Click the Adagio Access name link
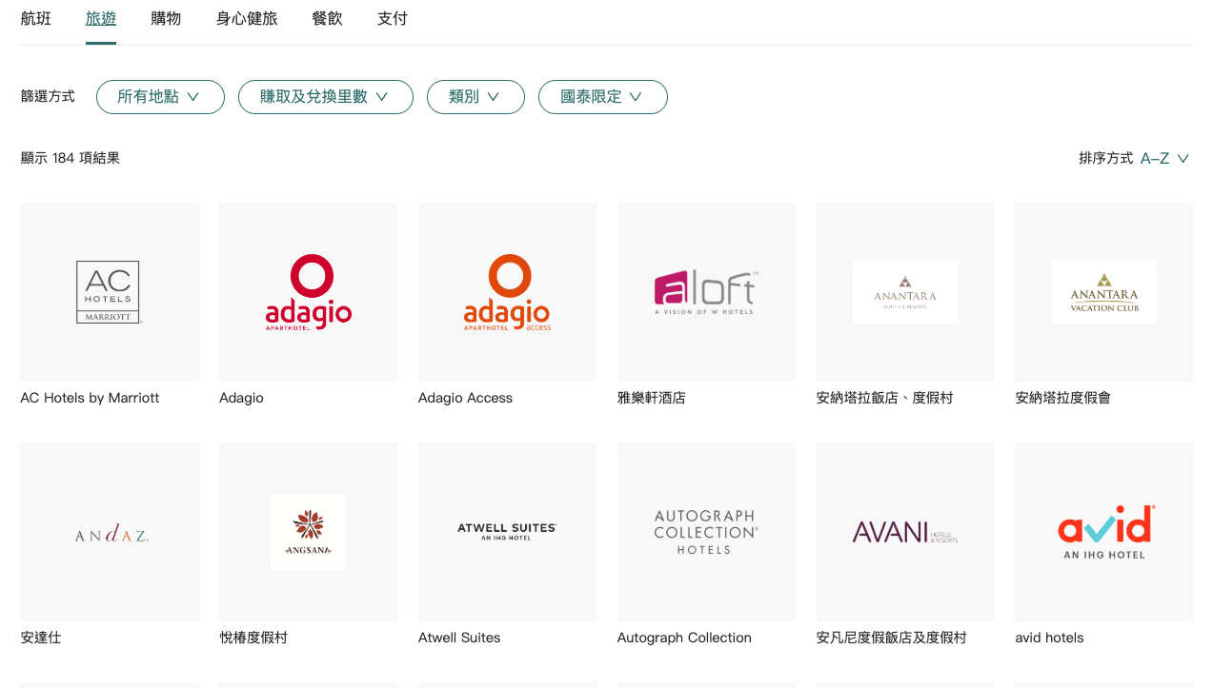This screenshot has height=688, width=1213. coord(465,398)
